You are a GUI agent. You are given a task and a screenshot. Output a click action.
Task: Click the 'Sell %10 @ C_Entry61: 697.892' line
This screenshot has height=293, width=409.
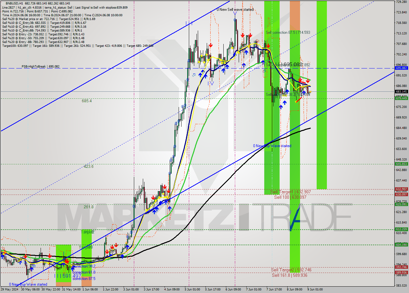point(44,26)
